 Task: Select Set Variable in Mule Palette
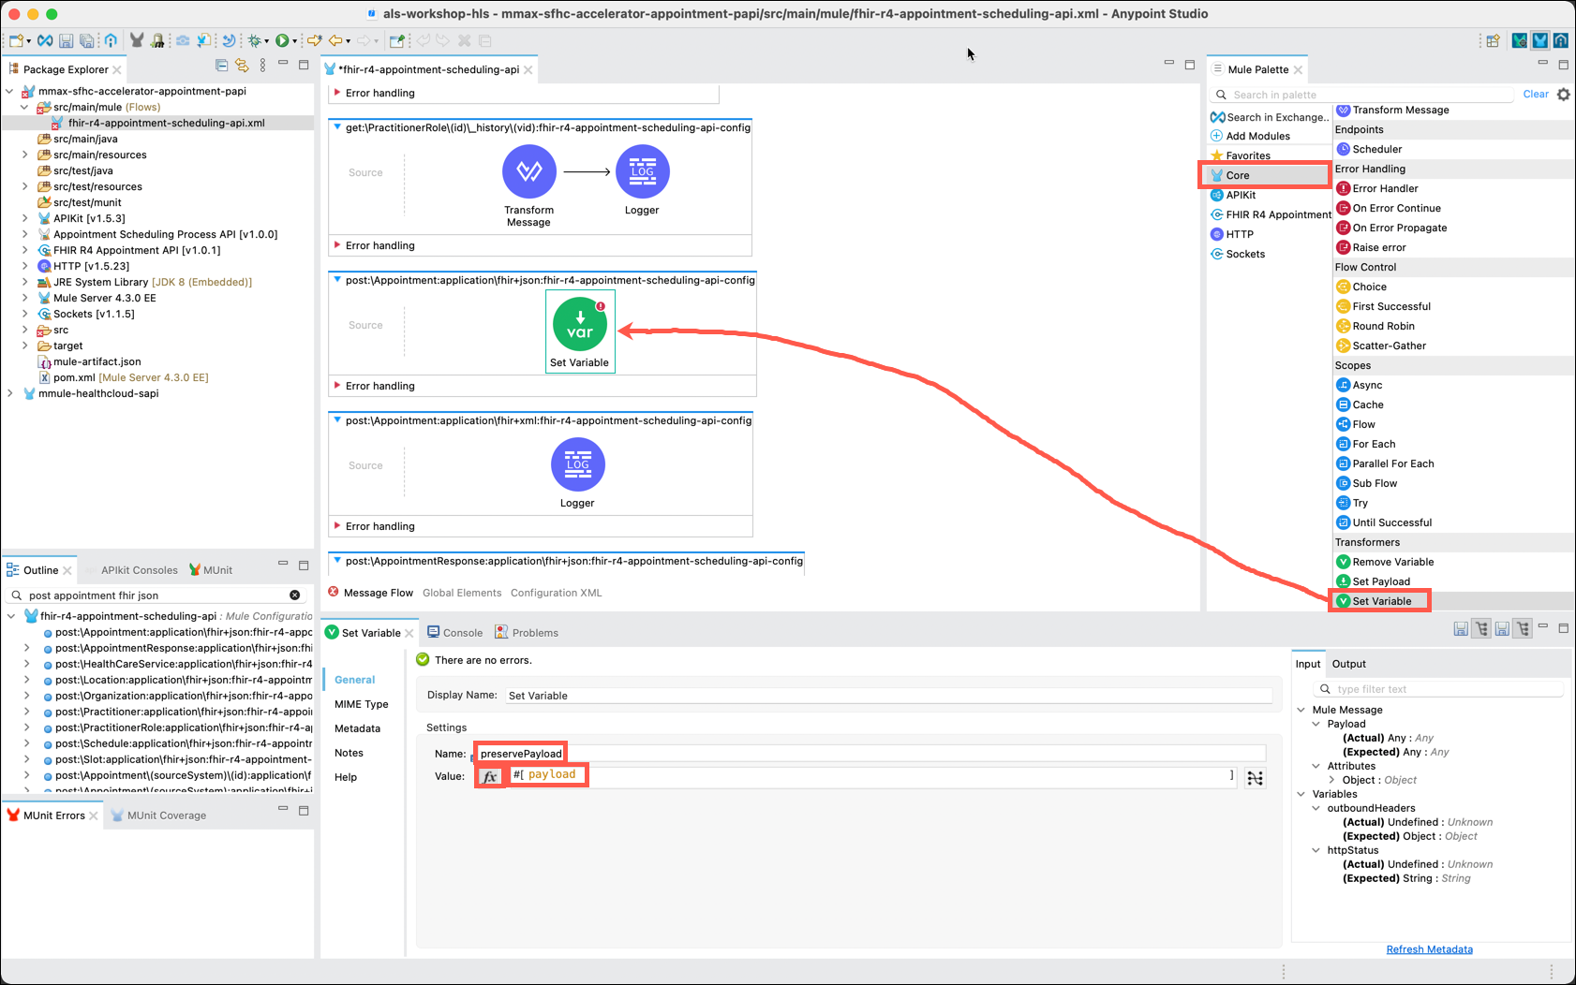(1380, 601)
